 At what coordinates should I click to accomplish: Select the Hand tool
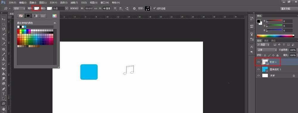pyautogui.click(x=3, y=109)
